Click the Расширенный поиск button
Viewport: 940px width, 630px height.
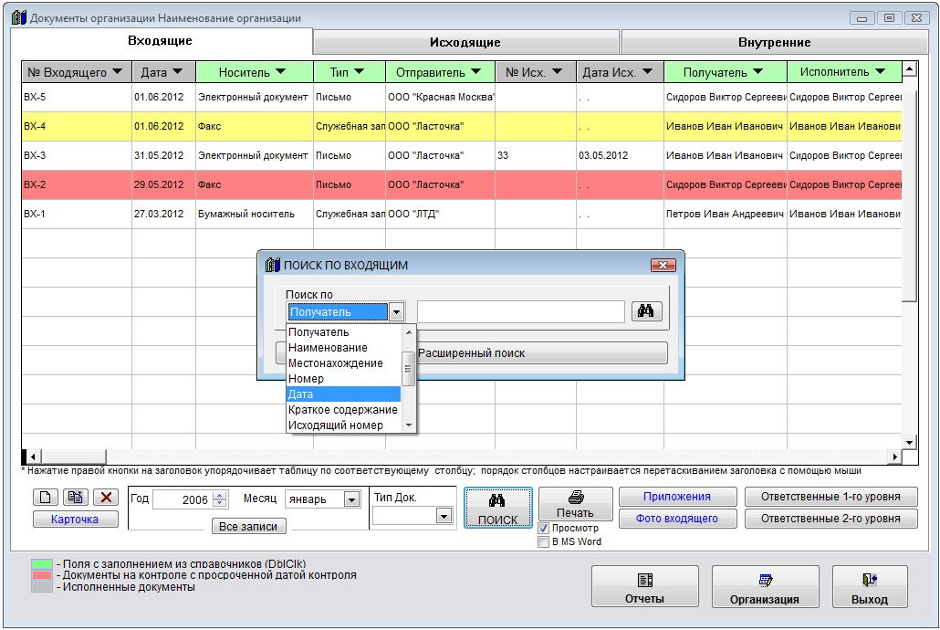pos(540,353)
